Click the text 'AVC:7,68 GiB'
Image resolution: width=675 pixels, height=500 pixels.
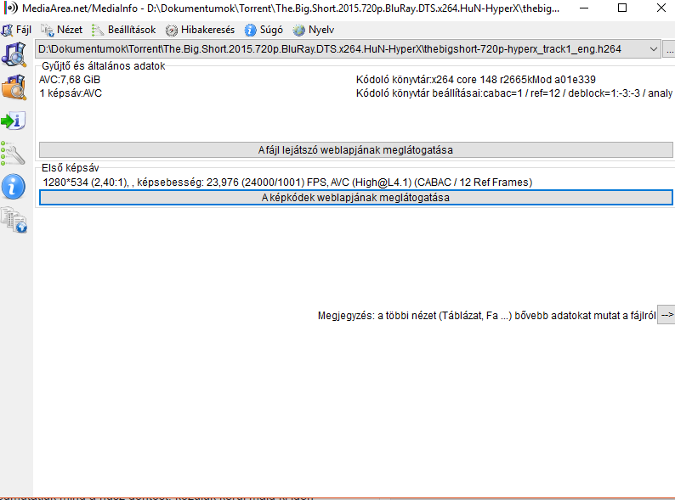[70, 80]
